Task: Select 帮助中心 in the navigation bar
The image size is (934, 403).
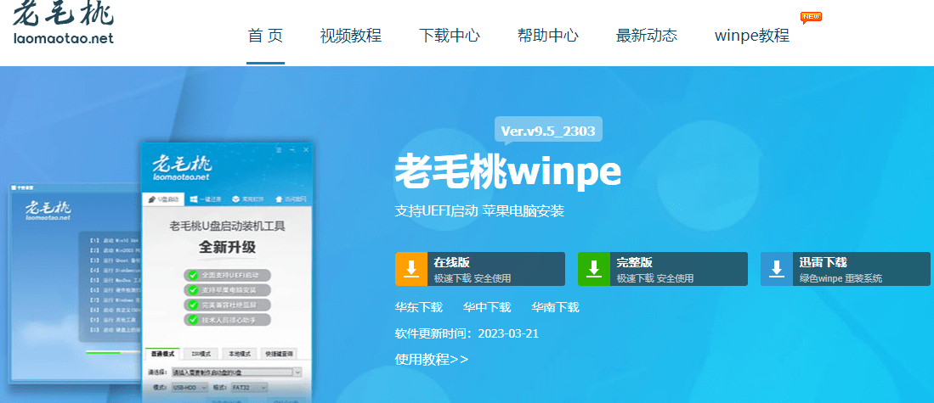Action: (548, 36)
